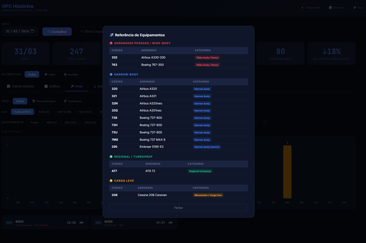Click the 'Embraer E195-E2' aircraft name
Viewport: 366px width, 243px height.
(x=152, y=147)
